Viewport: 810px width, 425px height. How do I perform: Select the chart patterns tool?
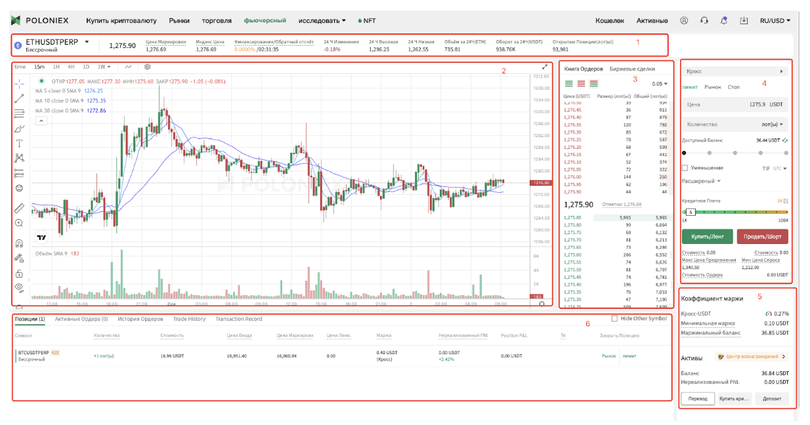click(x=20, y=158)
